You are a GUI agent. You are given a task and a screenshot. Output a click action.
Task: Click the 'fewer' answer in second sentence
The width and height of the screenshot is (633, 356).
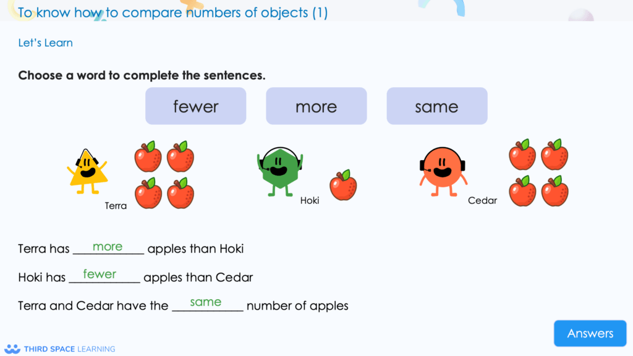(x=101, y=274)
